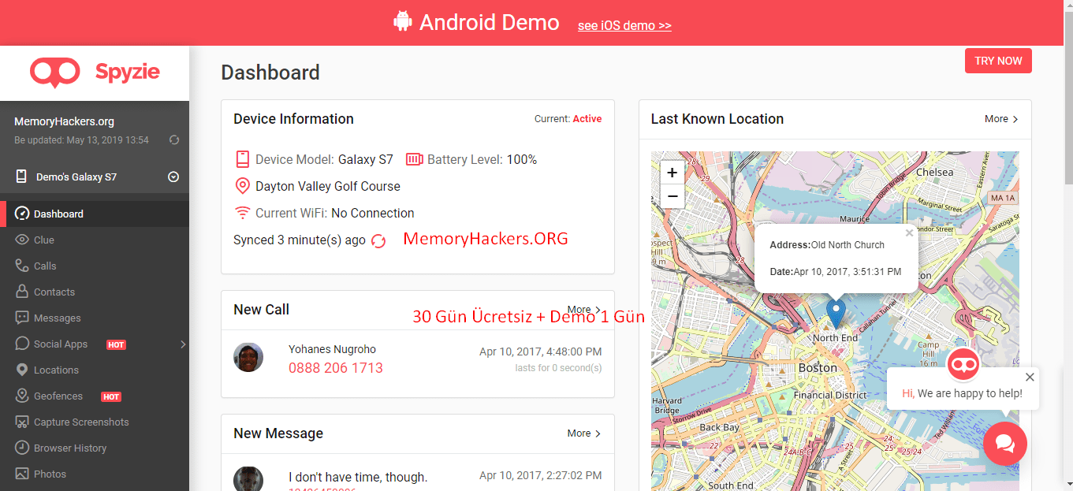Viewport: 1073px width, 491px height.
Task: Click the Geofences icon in sidebar
Action: [x=22, y=396]
